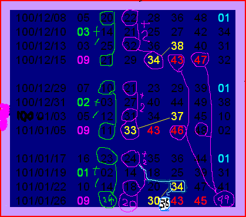
Task: Select the handwritten magenta circled 20
Action: click(128, 204)
